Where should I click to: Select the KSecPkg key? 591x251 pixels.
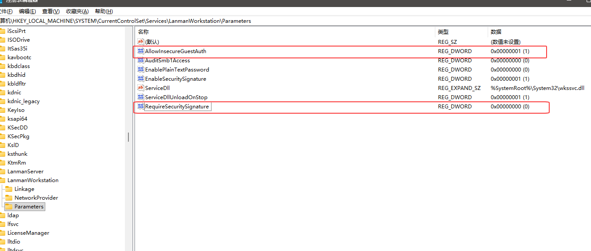click(x=18, y=136)
